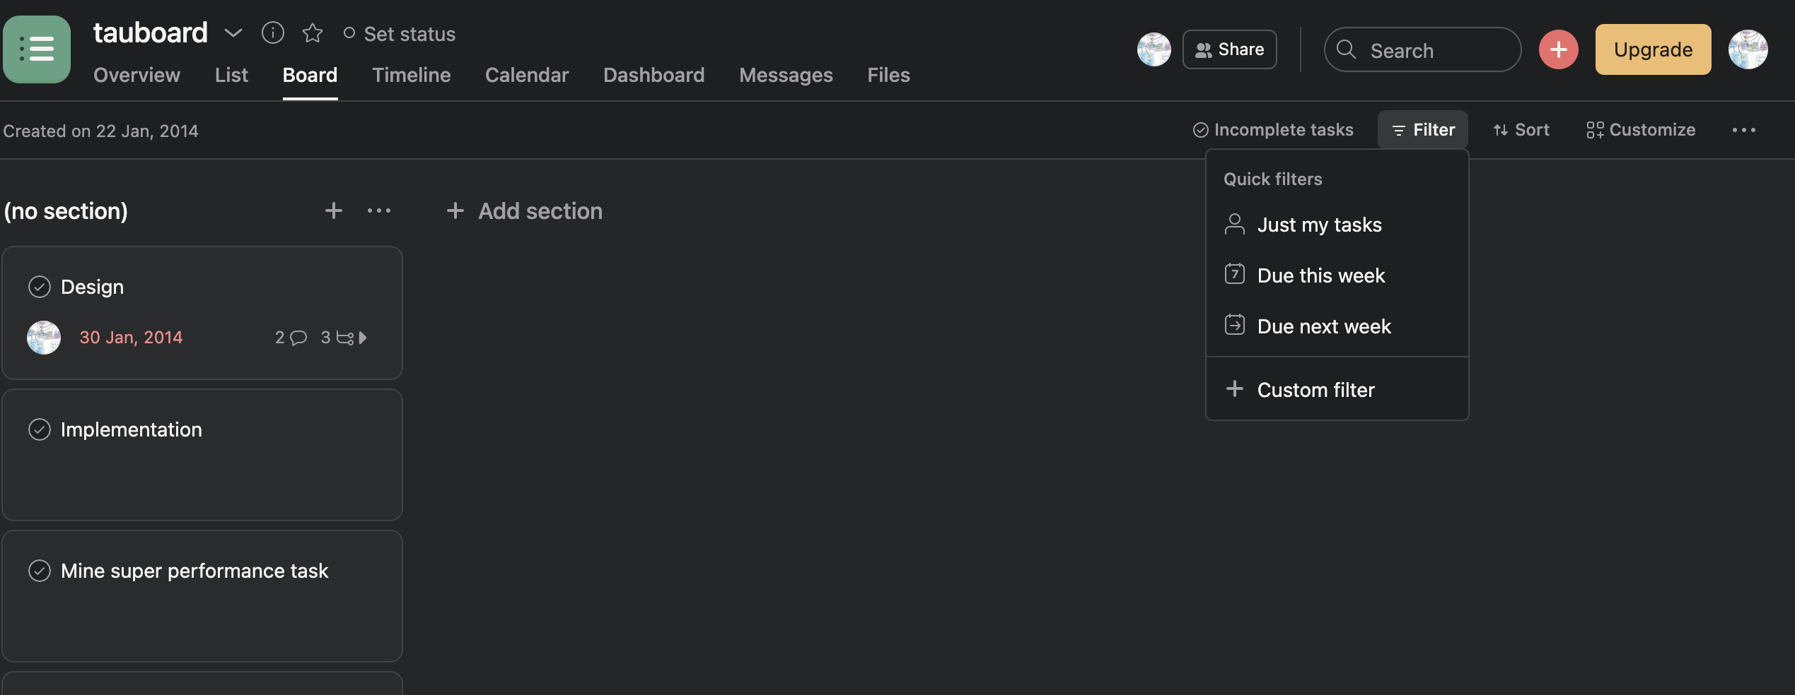Screen dimensions: 1795x695
Task: Star the tauboard project
Action: [313, 32]
